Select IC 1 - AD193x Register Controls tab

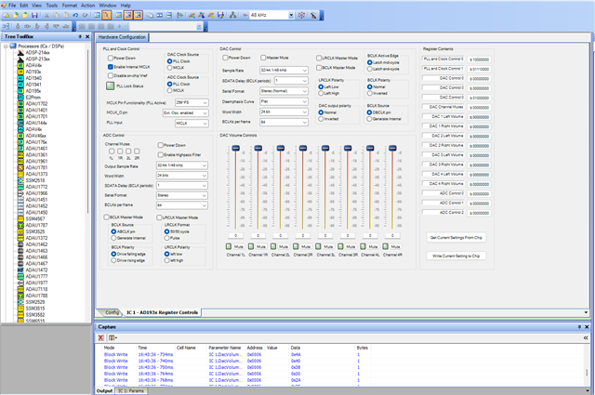pos(162,312)
